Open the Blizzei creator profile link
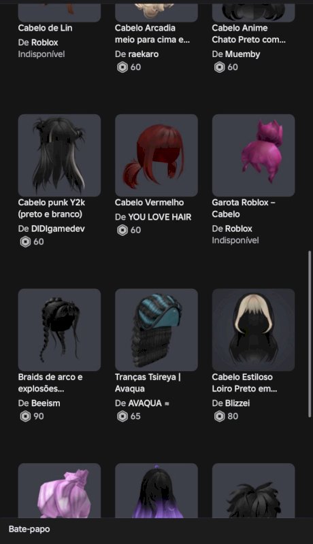Viewport: 313px width, 544px height. point(237,403)
